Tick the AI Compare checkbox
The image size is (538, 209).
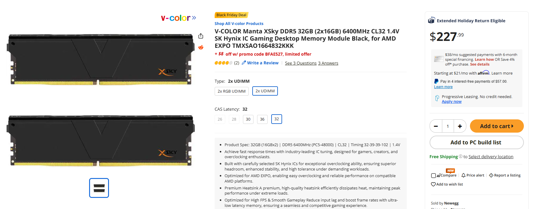(x=434, y=176)
